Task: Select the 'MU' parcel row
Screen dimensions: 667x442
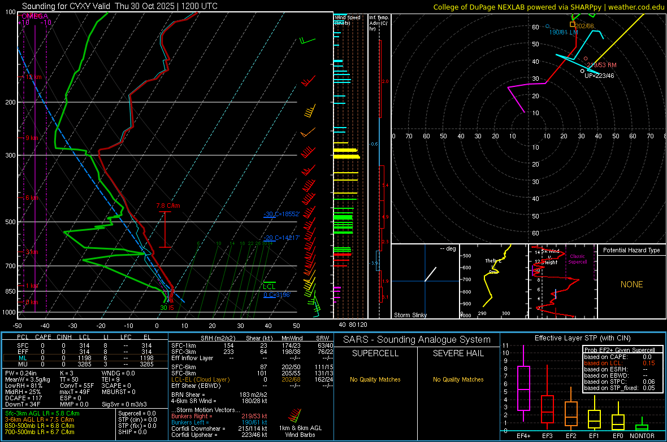Action: [x=85, y=364]
